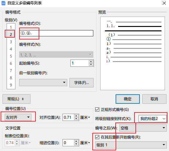Screen dimensions: 169x151
Task: Open the 左对齐 alignment dropdown
Action: click(18, 117)
